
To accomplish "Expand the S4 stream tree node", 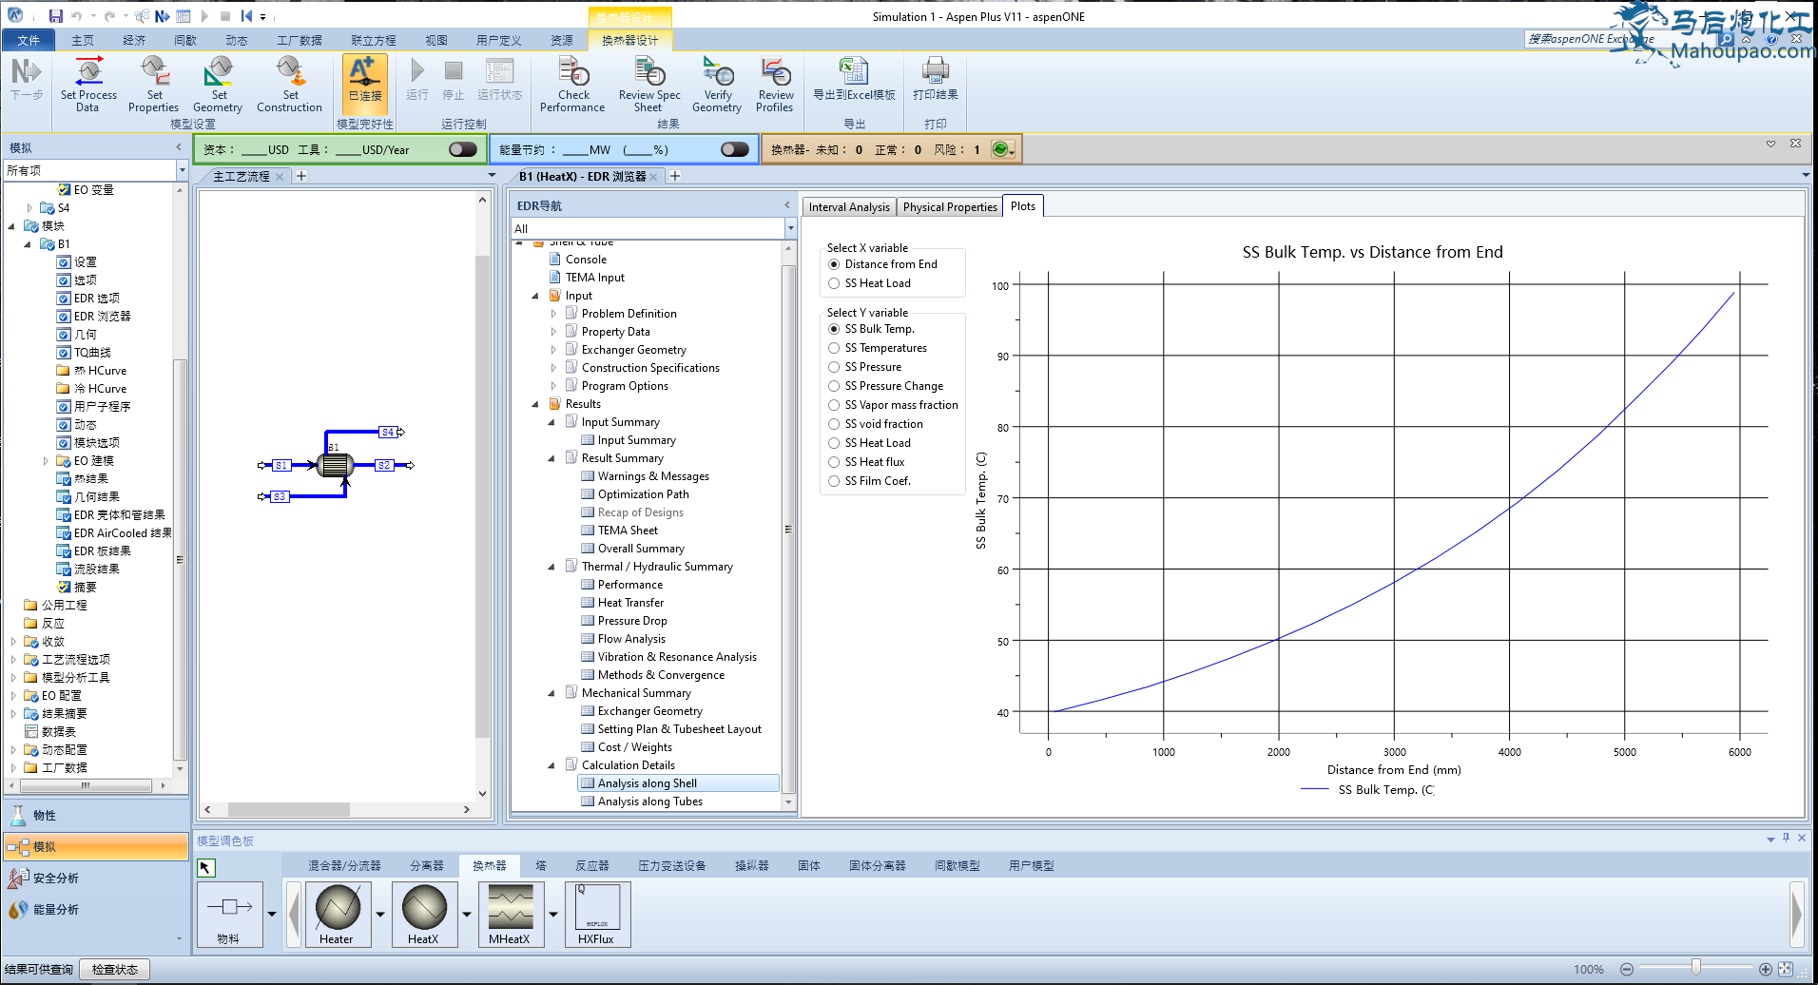I will (29, 208).
